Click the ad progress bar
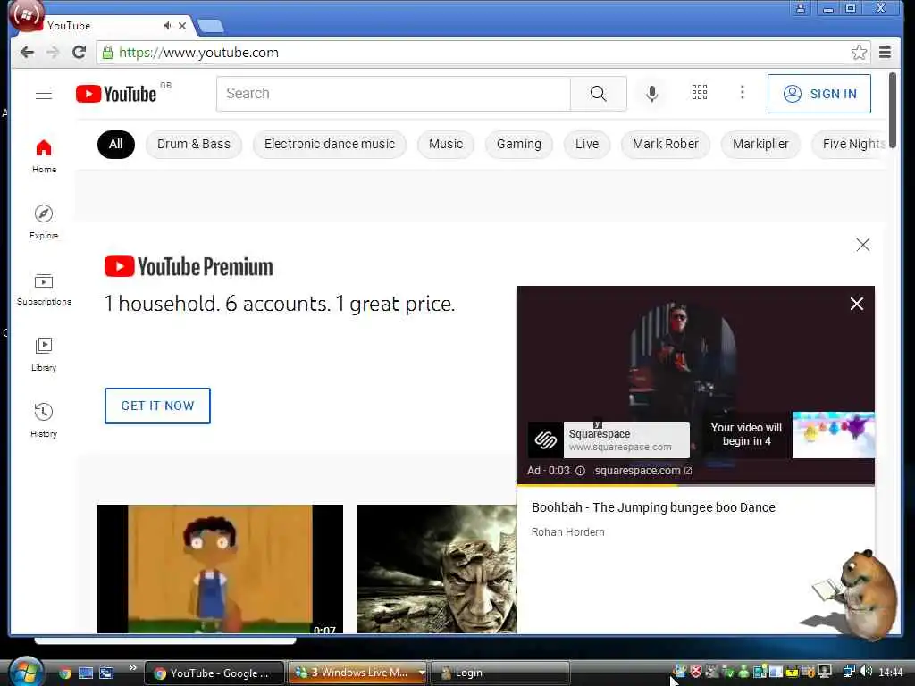The image size is (915, 686). [x=695, y=485]
